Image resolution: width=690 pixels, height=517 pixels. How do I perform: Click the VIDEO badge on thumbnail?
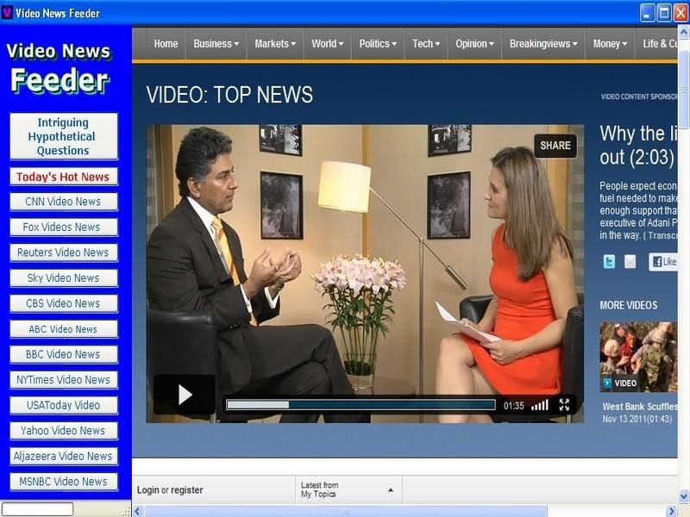[620, 383]
